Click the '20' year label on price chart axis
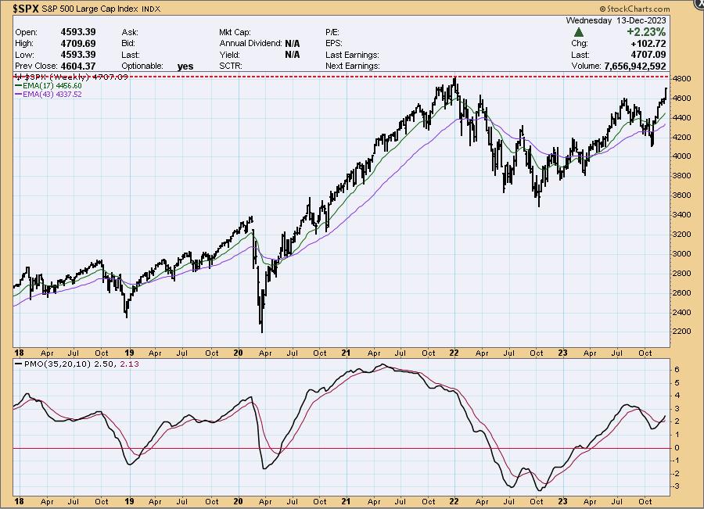This screenshot has height=509, width=704. coord(238,353)
